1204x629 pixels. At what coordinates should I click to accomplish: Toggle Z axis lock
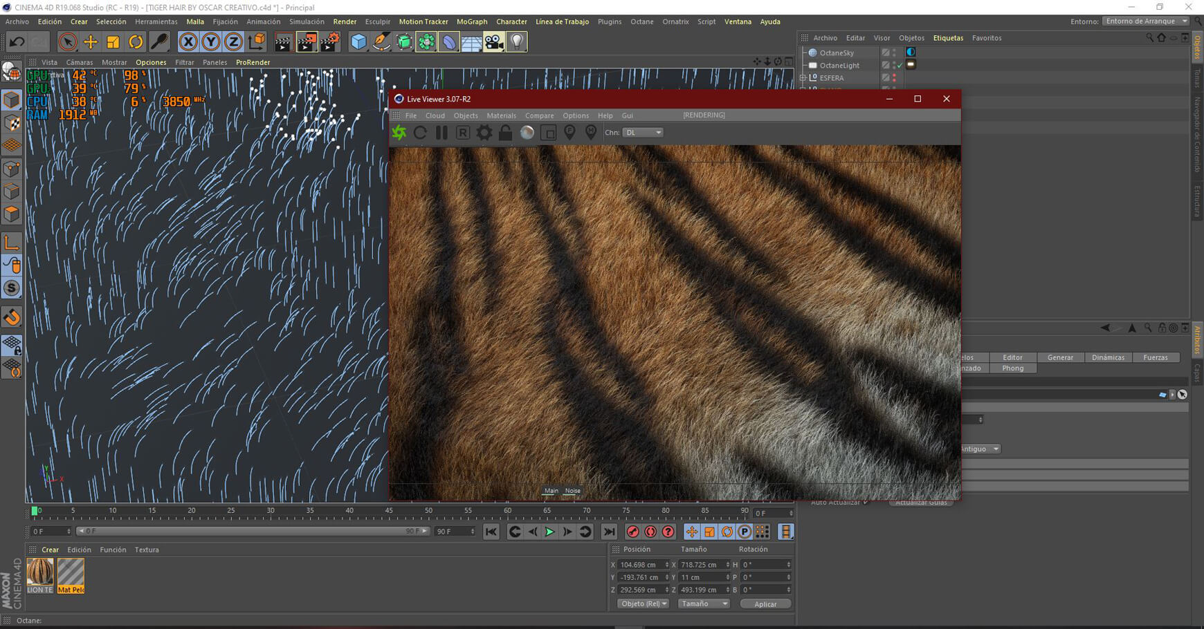click(x=233, y=42)
